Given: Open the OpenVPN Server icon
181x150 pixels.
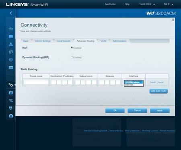Looking at the screenshot, I should (x=11, y=116).
